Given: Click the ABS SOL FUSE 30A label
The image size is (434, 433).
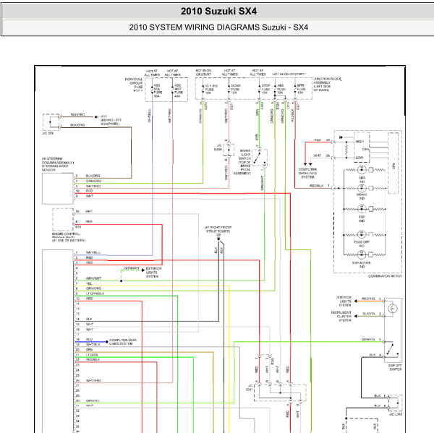Looking at the screenshot, I should coord(158,91).
